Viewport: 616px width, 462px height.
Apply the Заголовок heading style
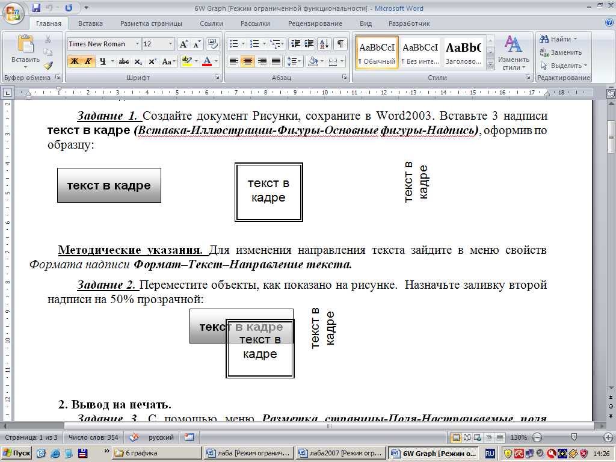[x=464, y=53]
